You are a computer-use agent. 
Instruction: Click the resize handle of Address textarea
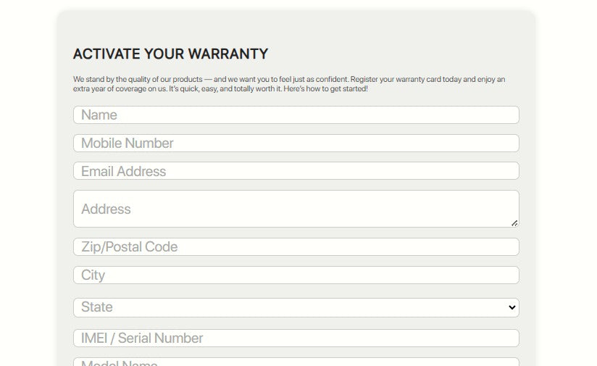[x=514, y=223]
